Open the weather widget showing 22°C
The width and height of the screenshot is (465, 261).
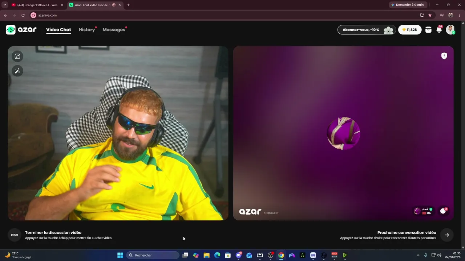18,255
